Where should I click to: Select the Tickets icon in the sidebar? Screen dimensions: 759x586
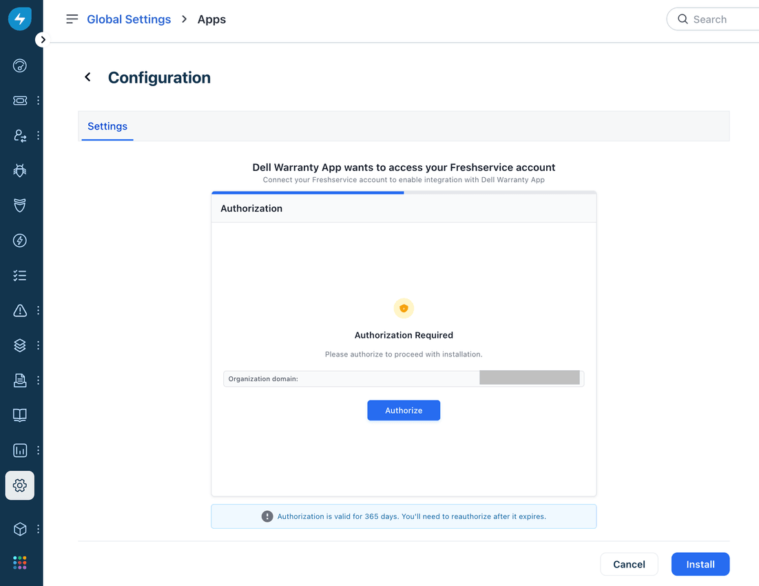19,100
